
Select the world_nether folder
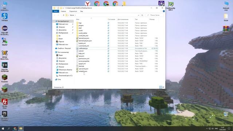(x=83, y=33)
